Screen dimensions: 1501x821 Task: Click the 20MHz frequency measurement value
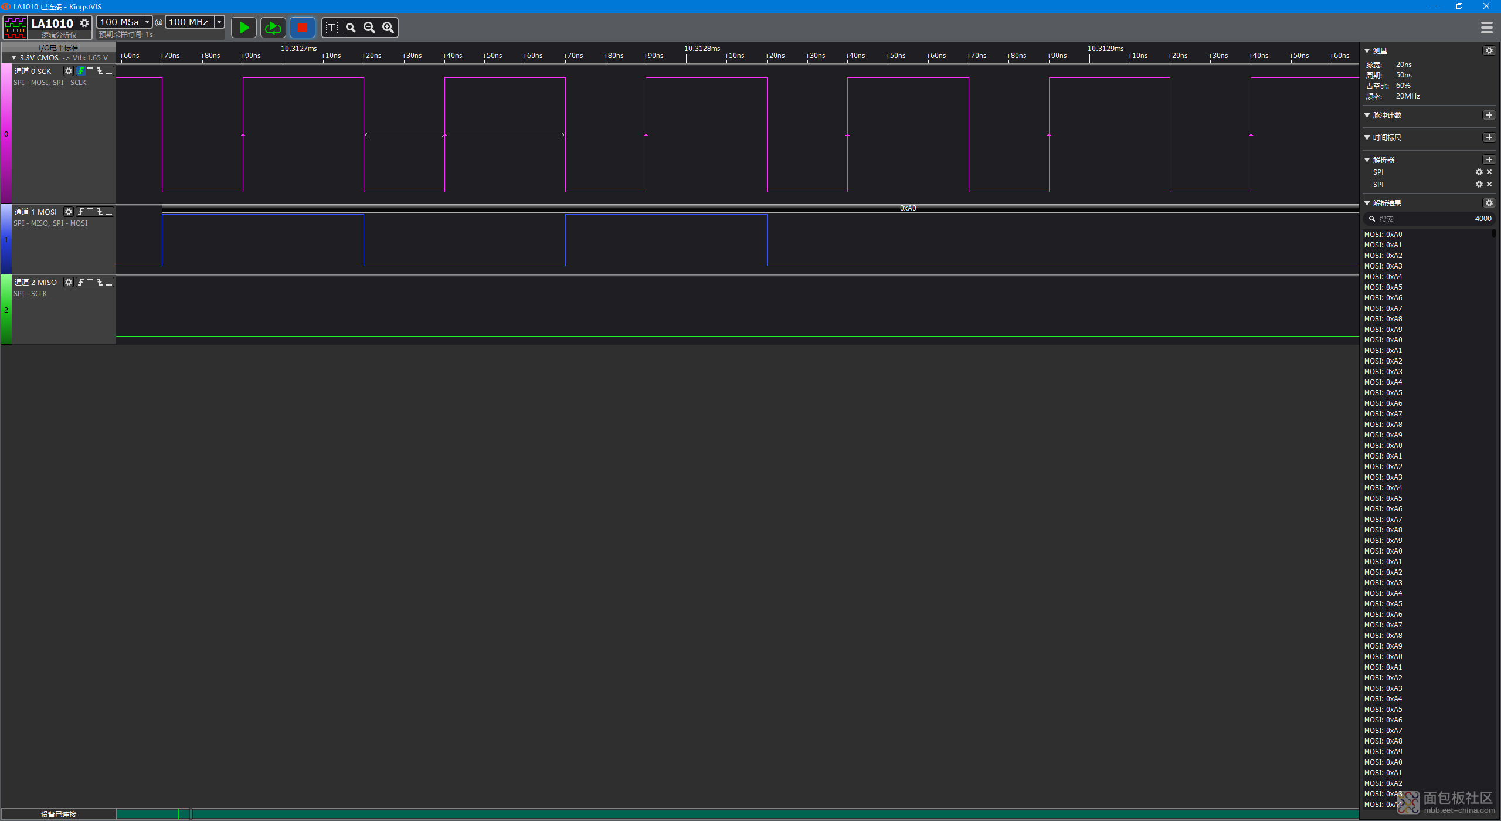tap(1408, 96)
